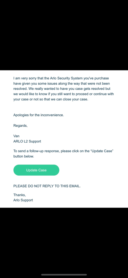Screen dimensions: 128x278
Task: Select the "Apologies for the inconvenience." line
Action: tap(39, 115)
